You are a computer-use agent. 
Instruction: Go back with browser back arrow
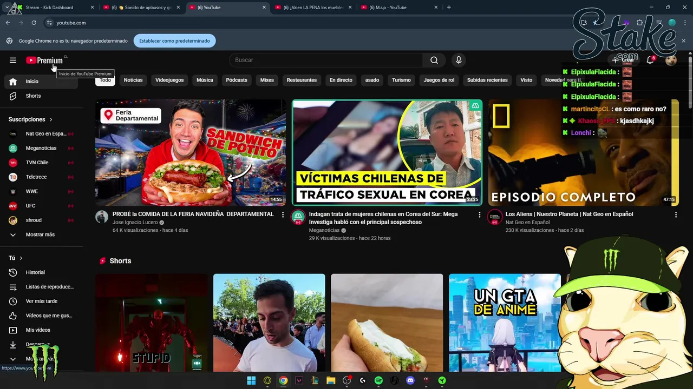click(8, 23)
